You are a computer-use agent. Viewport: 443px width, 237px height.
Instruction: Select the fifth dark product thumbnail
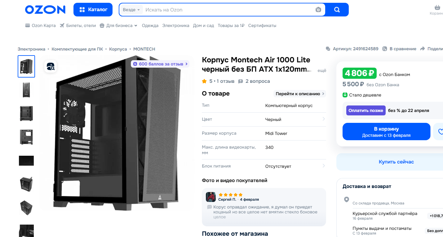point(26,161)
